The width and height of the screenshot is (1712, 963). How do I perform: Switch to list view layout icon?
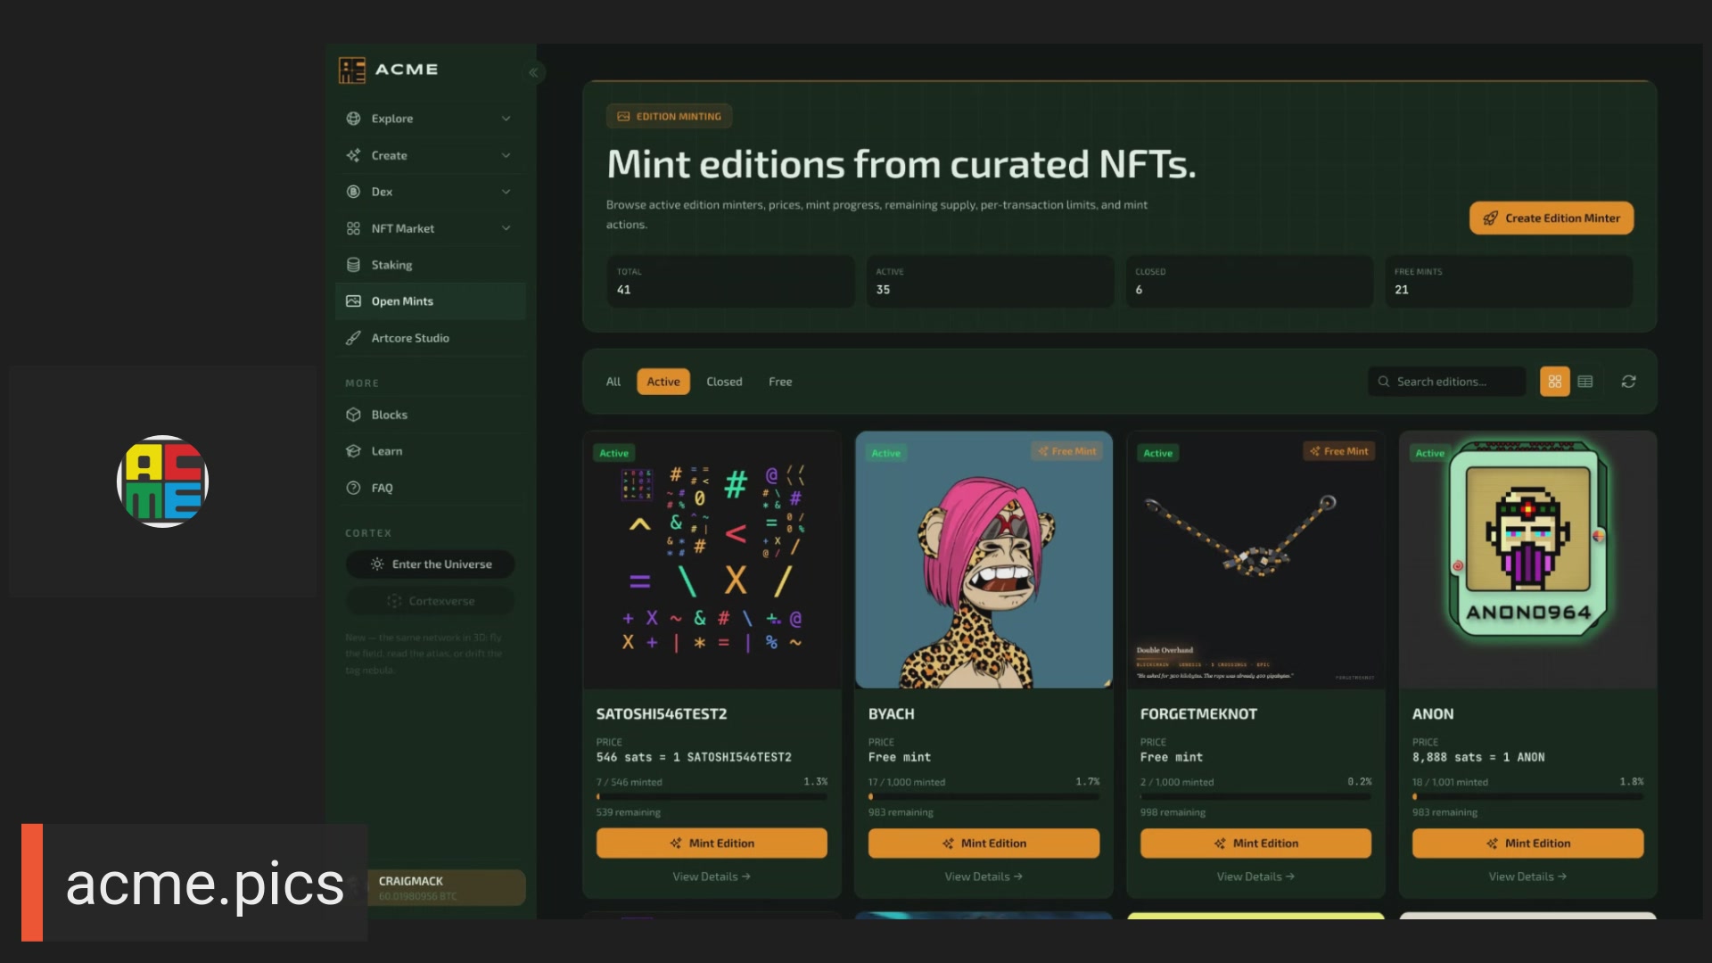1584,382
